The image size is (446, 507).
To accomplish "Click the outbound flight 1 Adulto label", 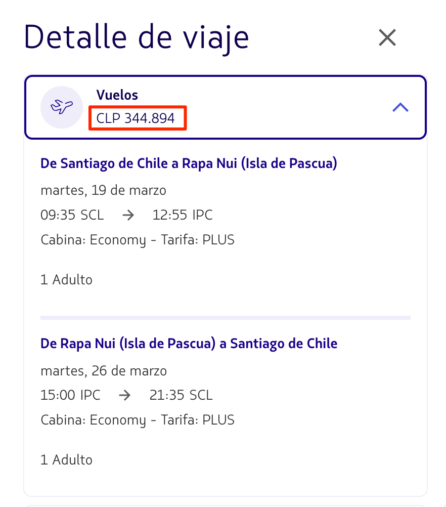I will [66, 280].
